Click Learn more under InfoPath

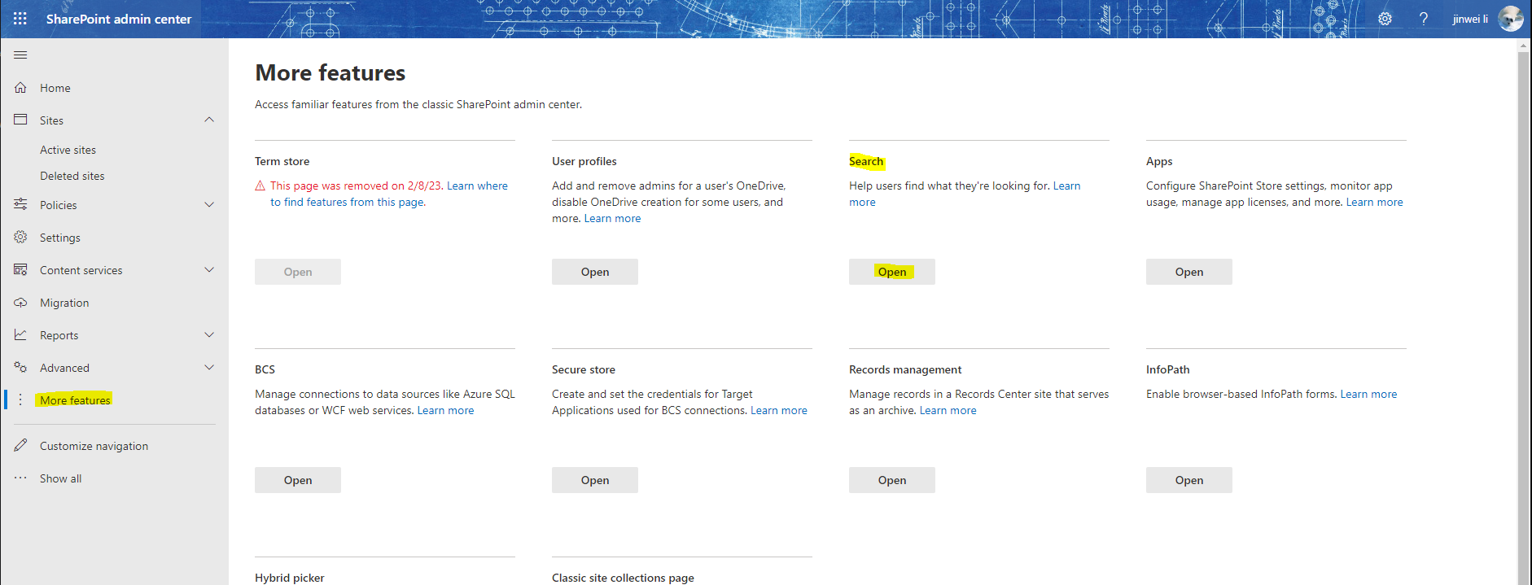[x=1368, y=394]
